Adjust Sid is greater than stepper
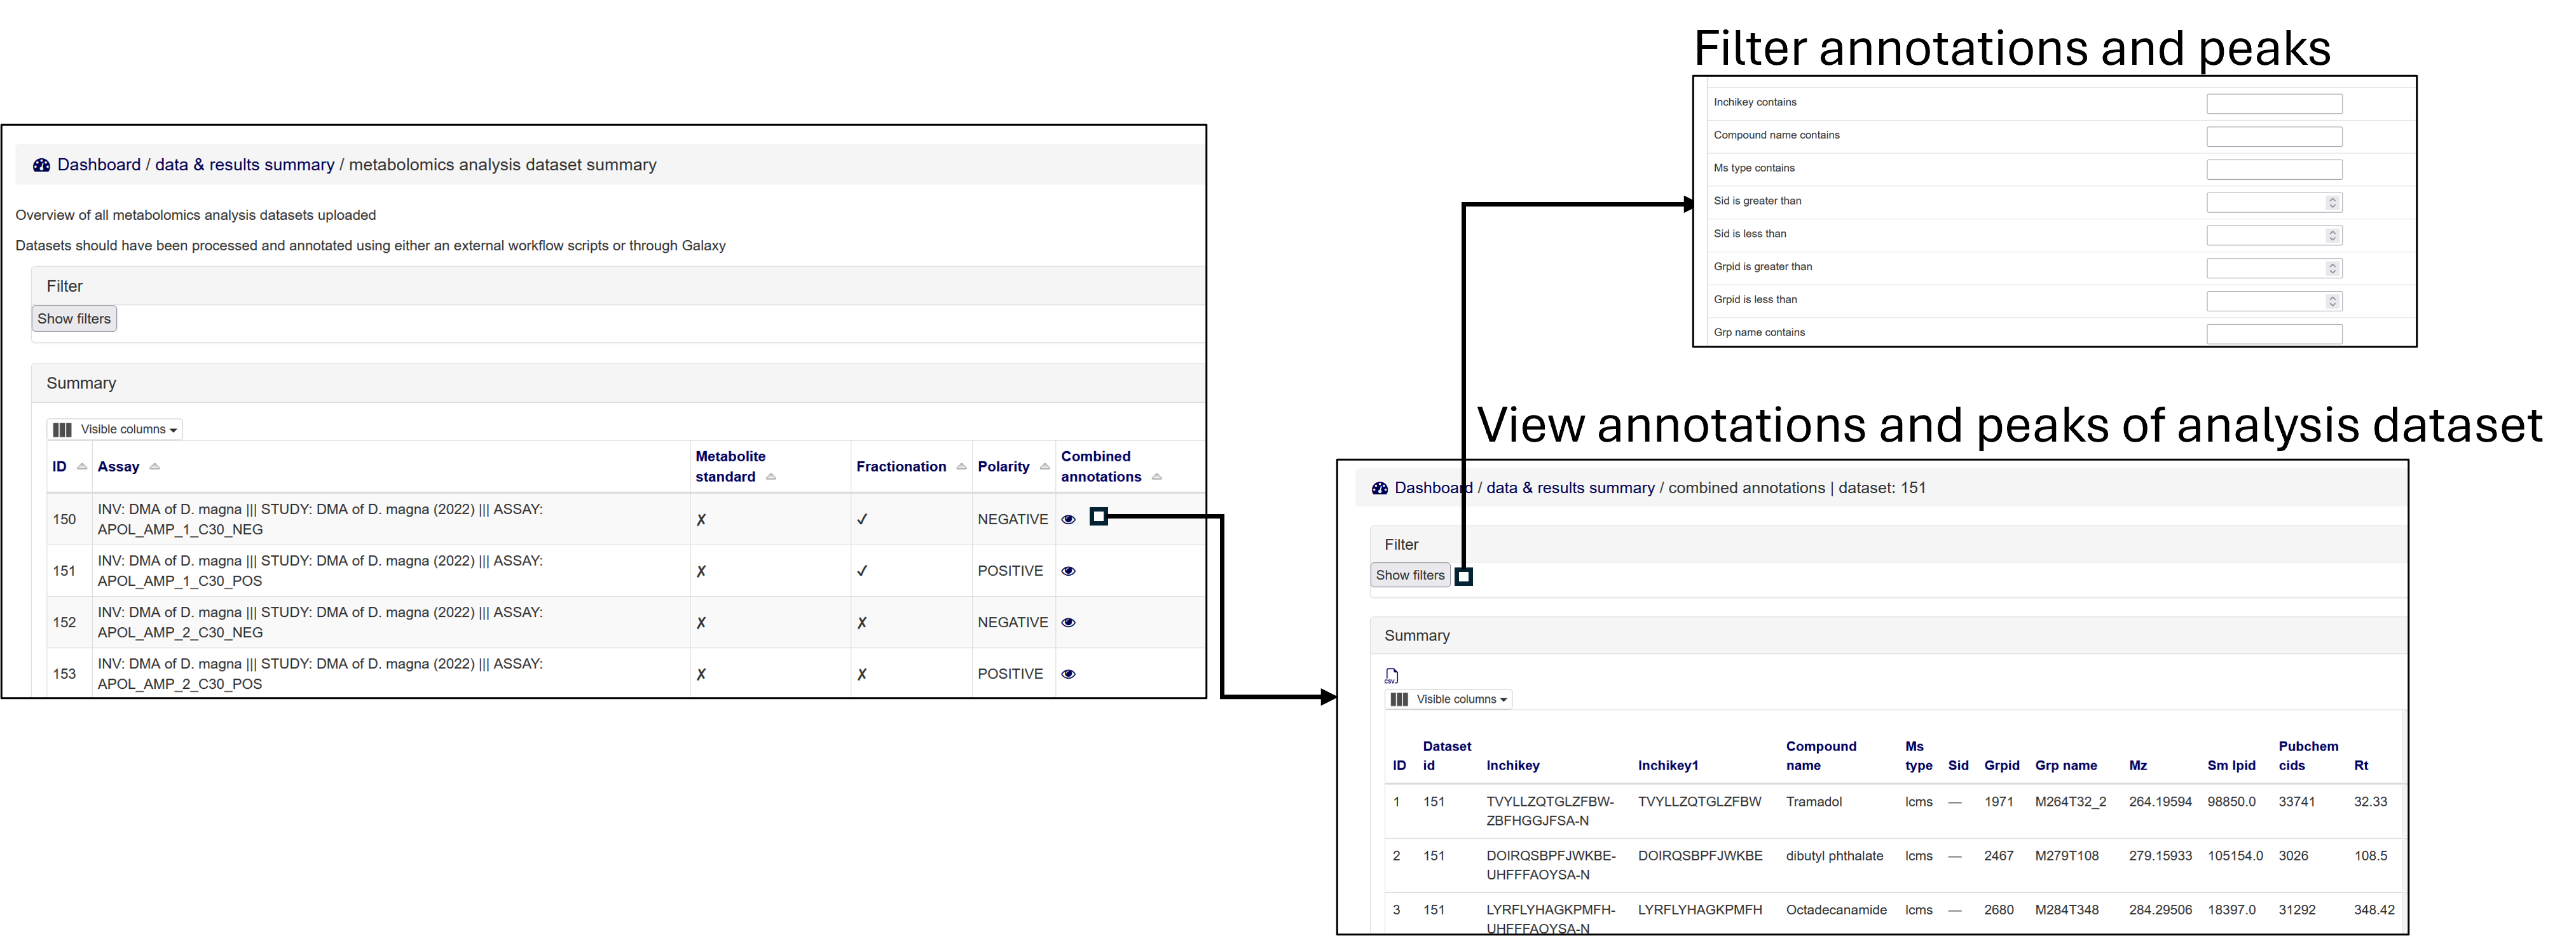The height and width of the screenshot is (936, 2576). click(x=2332, y=202)
